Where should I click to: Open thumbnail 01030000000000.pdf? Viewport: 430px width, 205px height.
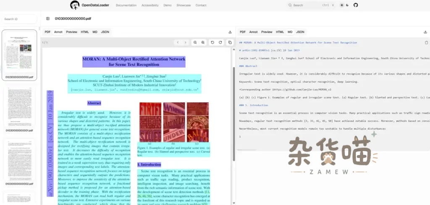click(x=19, y=55)
